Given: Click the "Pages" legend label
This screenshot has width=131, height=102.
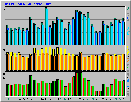Looking at the screenshot, I should [128, 31].
